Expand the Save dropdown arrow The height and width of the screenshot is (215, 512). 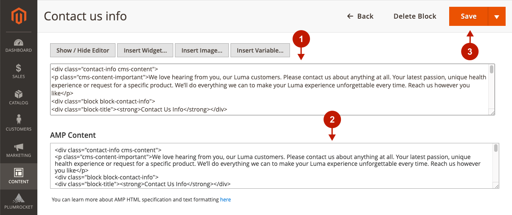click(497, 16)
